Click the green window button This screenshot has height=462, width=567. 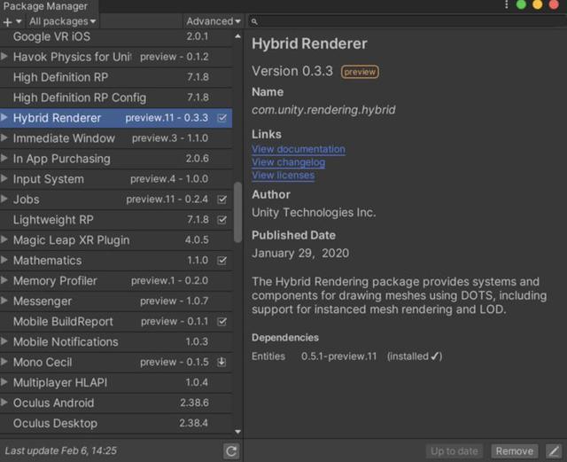coord(521,4)
